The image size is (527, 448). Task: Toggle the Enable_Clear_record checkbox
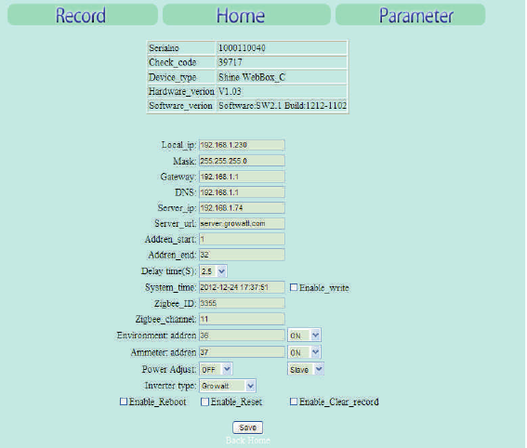(x=294, y=402)
